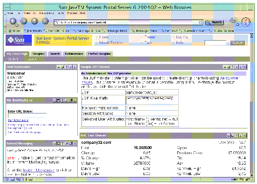Maximize the My Bookmarks channel
Screen dimensions: 257x184
(x=59, y=100)
